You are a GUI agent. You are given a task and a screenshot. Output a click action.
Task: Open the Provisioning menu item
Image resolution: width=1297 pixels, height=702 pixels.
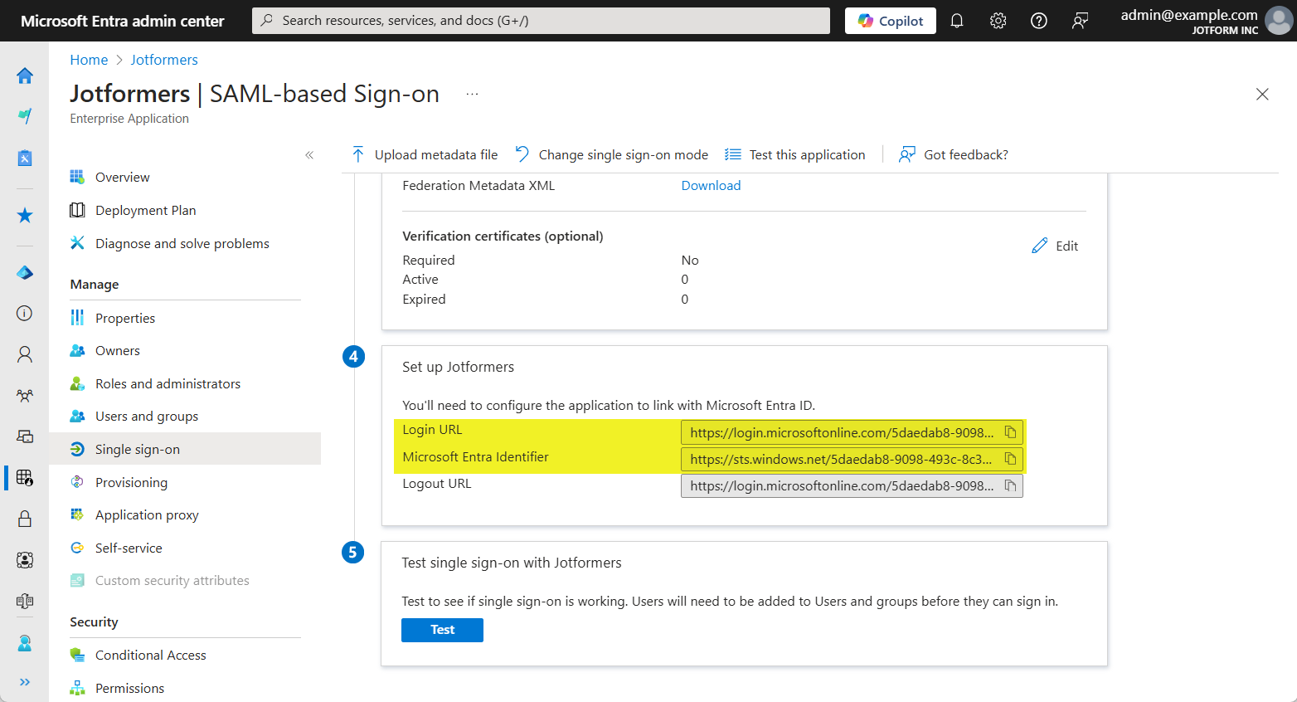point(131,482)
